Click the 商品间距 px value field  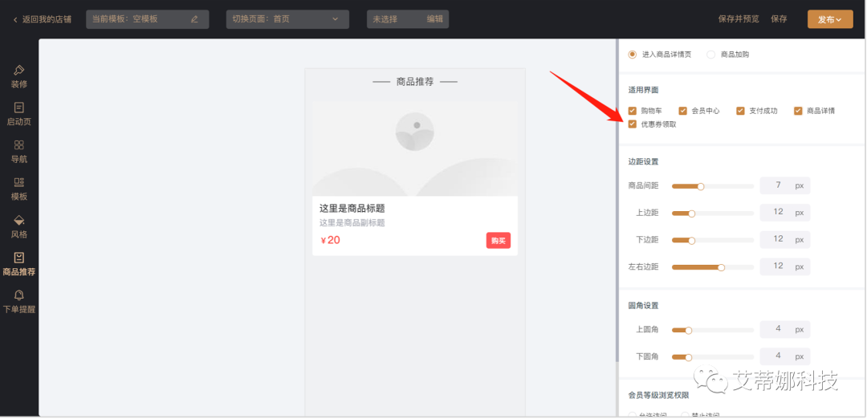coord(785,185)
